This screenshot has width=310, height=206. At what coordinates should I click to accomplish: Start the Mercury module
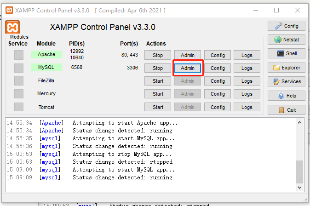158,94
